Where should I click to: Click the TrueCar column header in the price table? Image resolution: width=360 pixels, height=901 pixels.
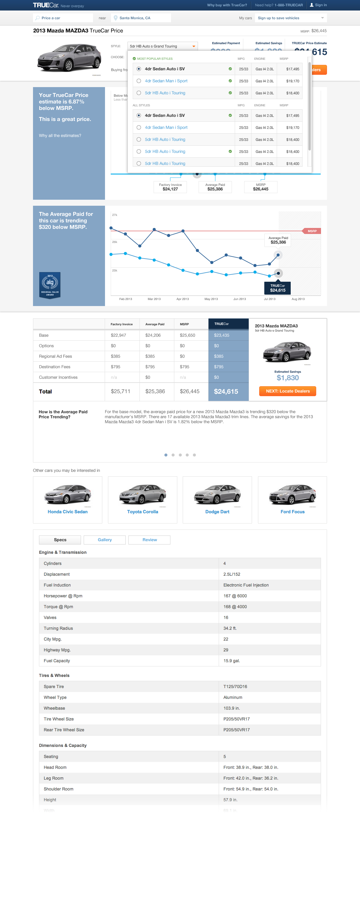click(229, 324)
